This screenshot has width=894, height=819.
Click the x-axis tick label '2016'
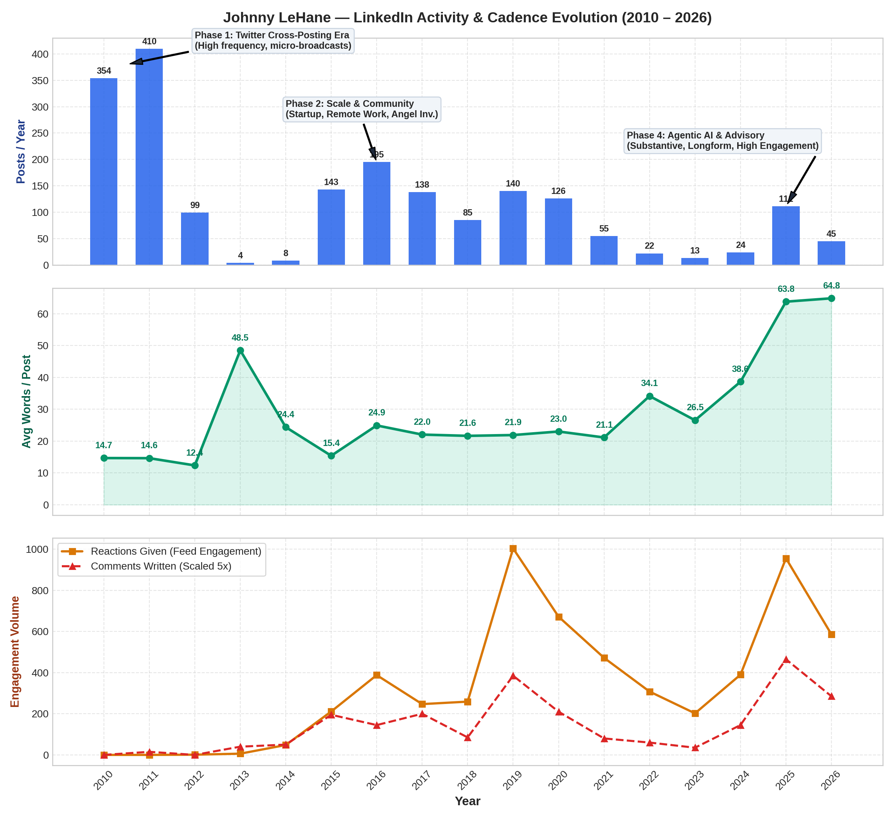coord(375,780)
